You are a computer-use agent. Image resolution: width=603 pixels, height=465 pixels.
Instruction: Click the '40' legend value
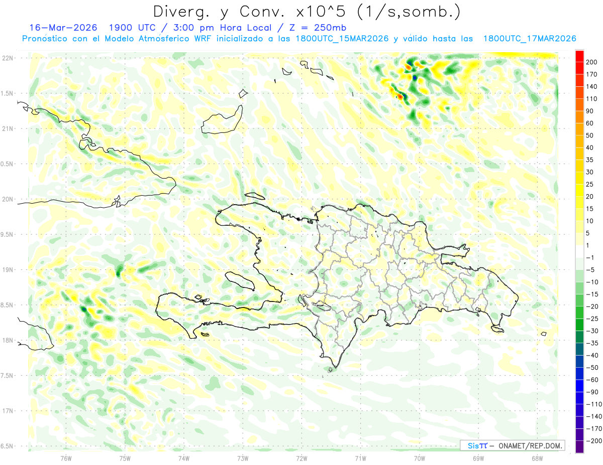[590, 147]
